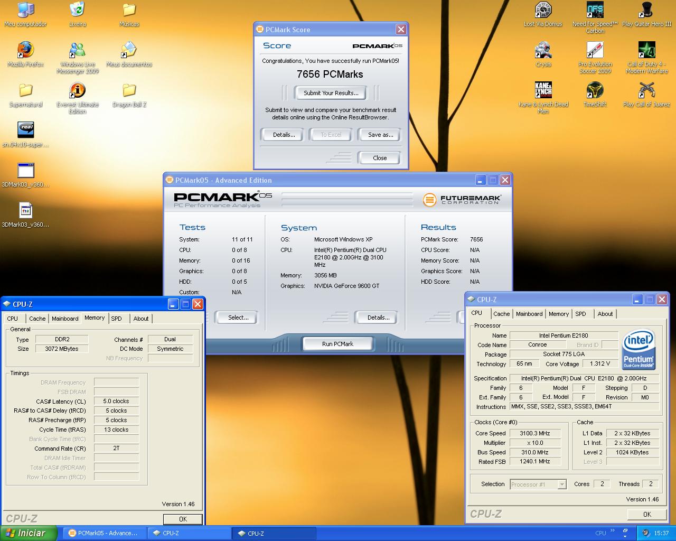Switch to PCMark05 Advanced taskbar button
This screenshot has height=541, width=676.
105,533
